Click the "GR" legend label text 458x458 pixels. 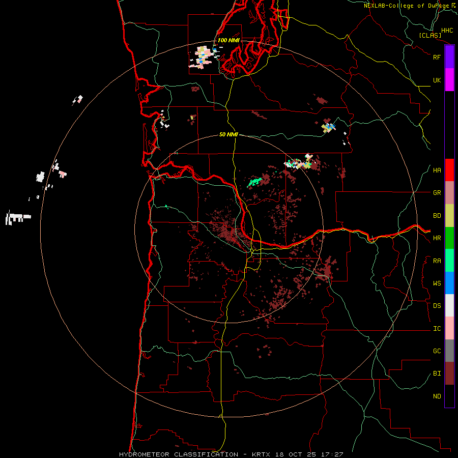pos(437,193)
